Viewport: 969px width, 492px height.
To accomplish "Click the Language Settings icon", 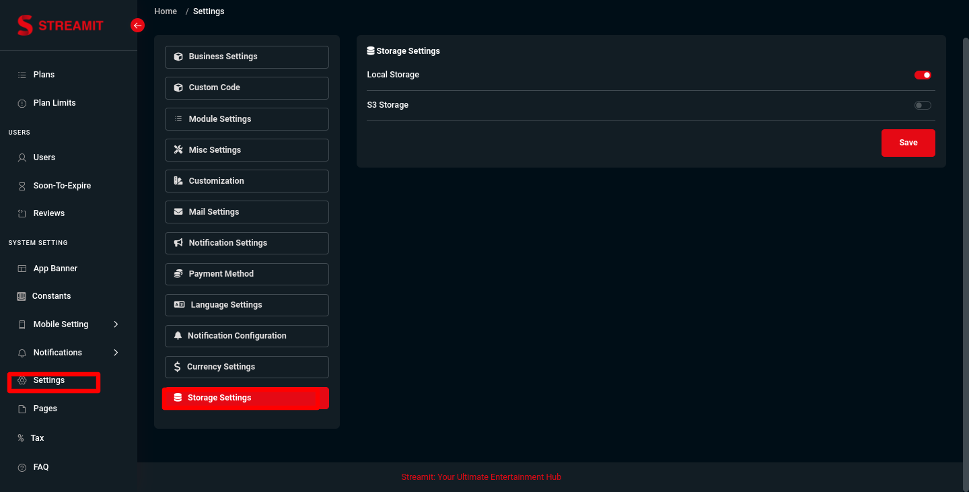I will click(179, 305).
